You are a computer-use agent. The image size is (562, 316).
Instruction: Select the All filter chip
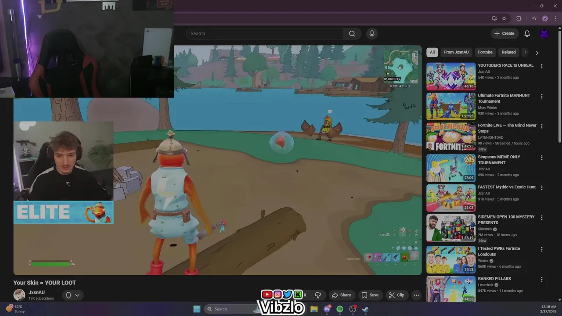click(432, 52)
